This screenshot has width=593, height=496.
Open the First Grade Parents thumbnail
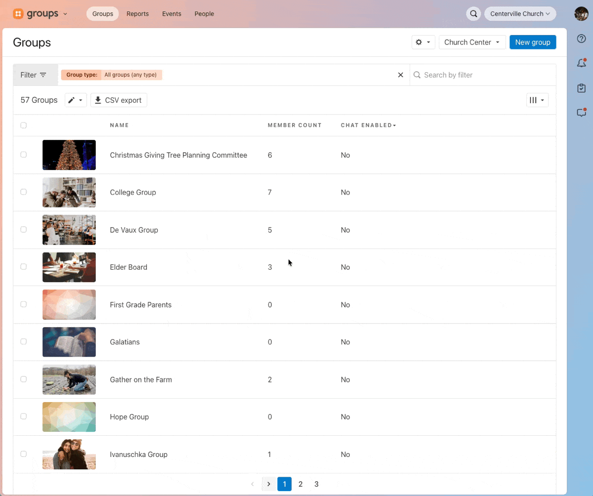69,305
